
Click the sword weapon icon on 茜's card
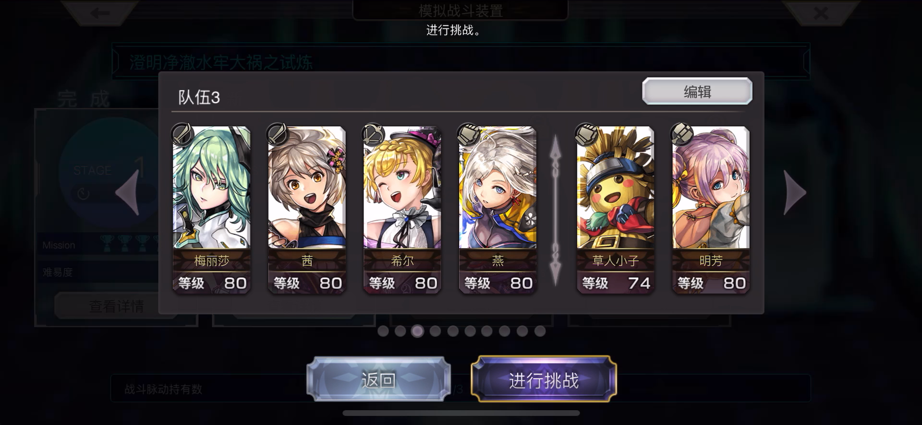click(278, 134)
